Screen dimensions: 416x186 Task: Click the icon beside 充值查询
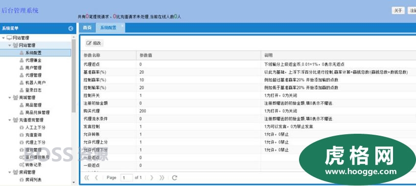coord(22,135)
